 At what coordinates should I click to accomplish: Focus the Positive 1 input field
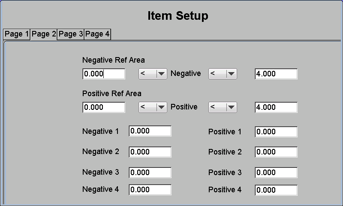point(276,132)
